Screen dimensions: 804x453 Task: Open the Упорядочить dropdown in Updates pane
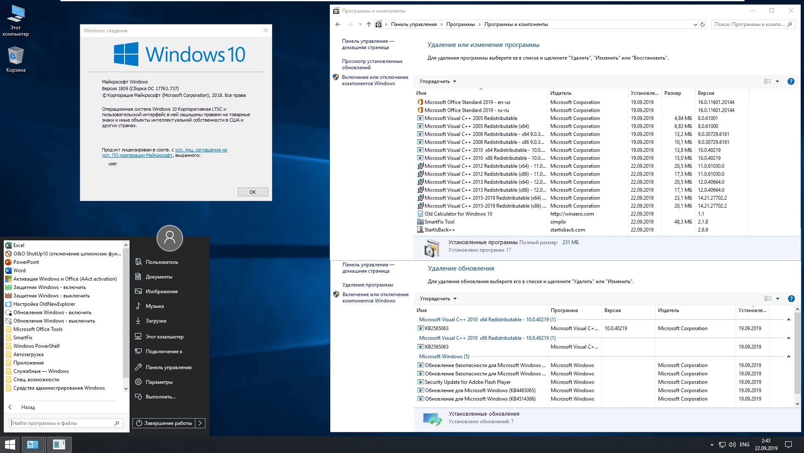pyautogui.click(x=438, y=299)
